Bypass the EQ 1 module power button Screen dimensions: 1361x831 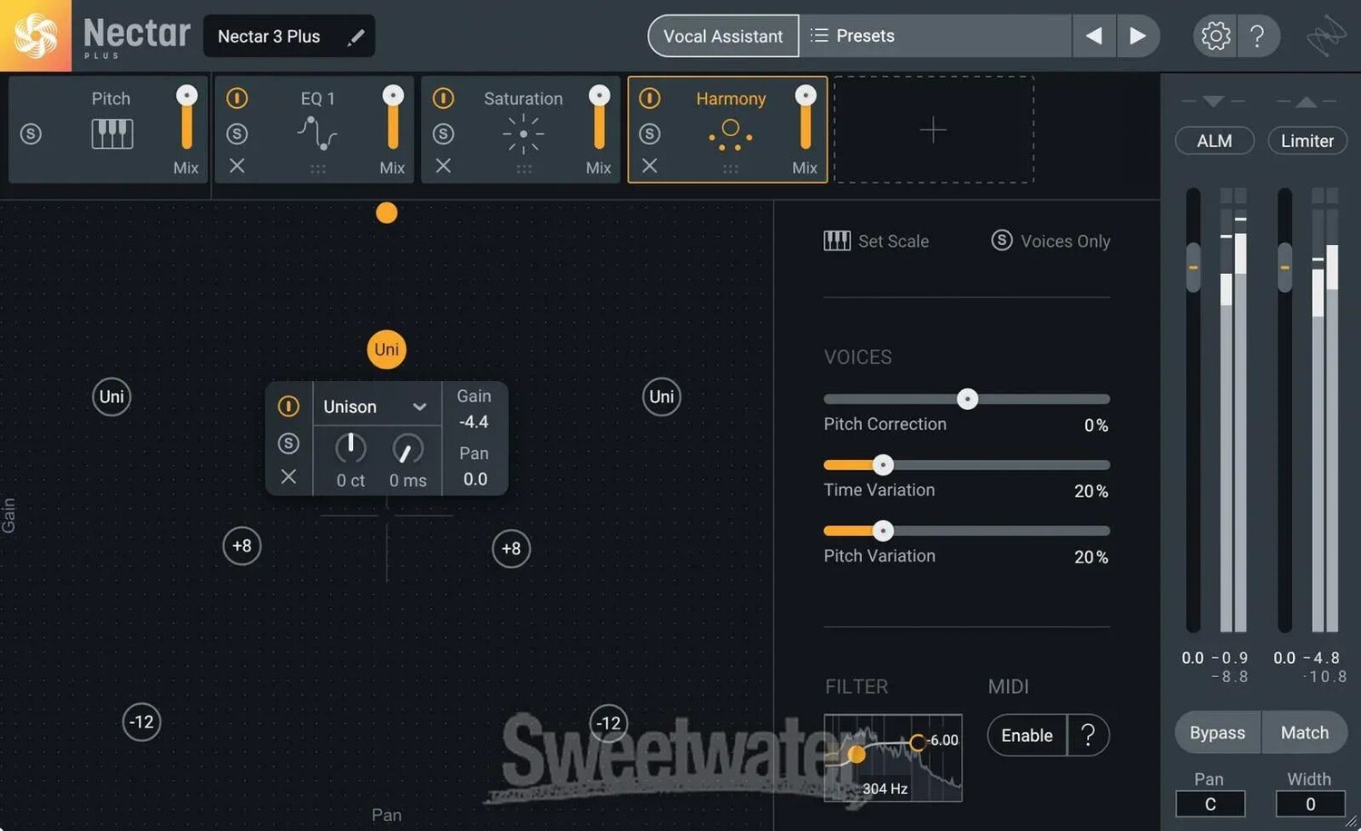coord(237,98)
